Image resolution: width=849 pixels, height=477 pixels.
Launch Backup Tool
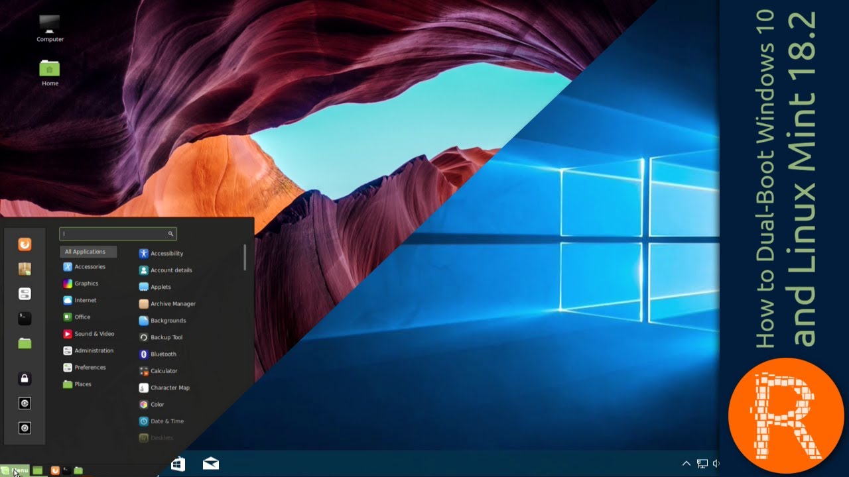click(x=161, y=337)
